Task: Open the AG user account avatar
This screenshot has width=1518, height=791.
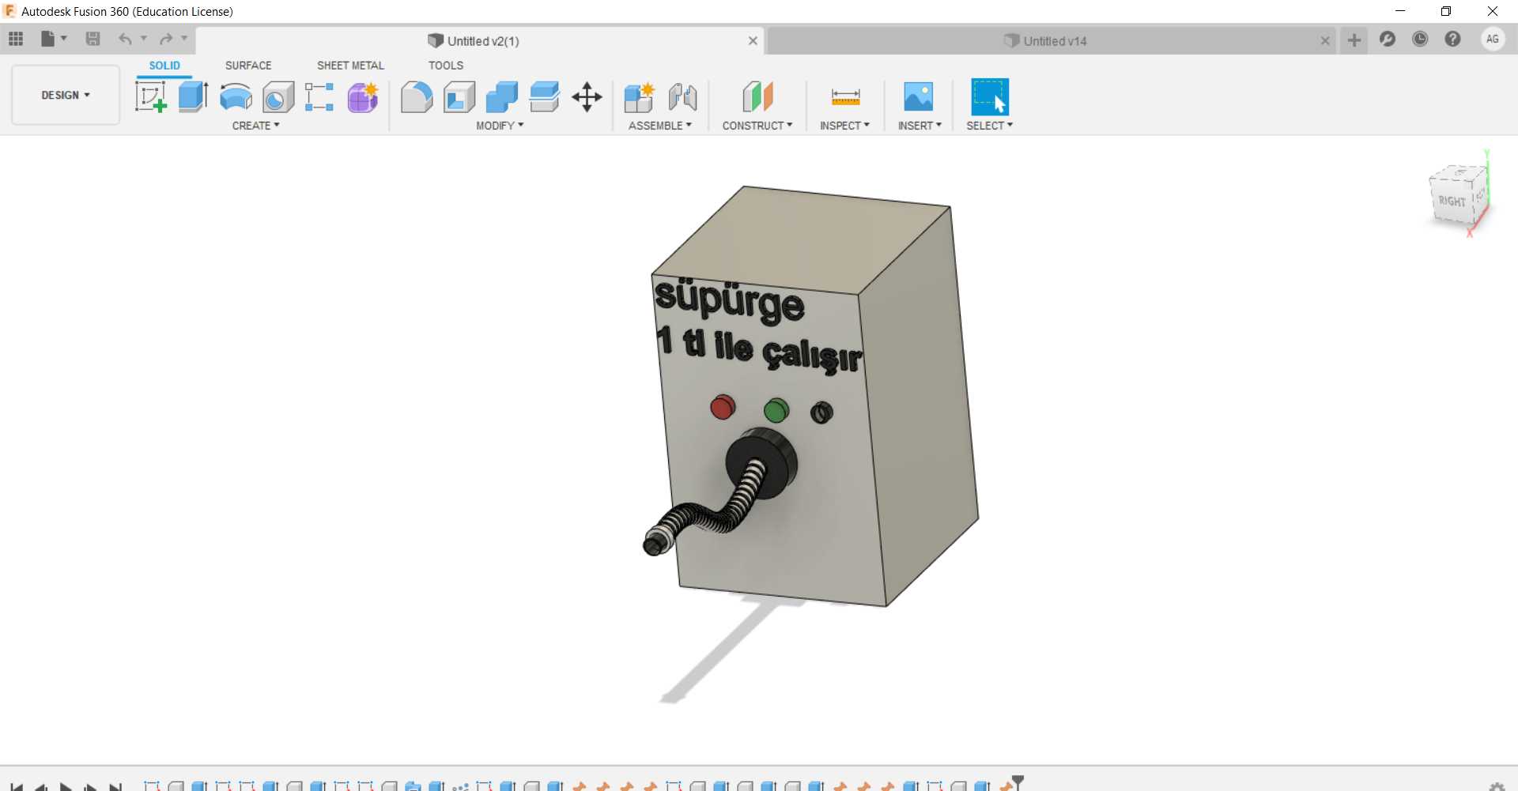Action: click(x=1493, y=39)
